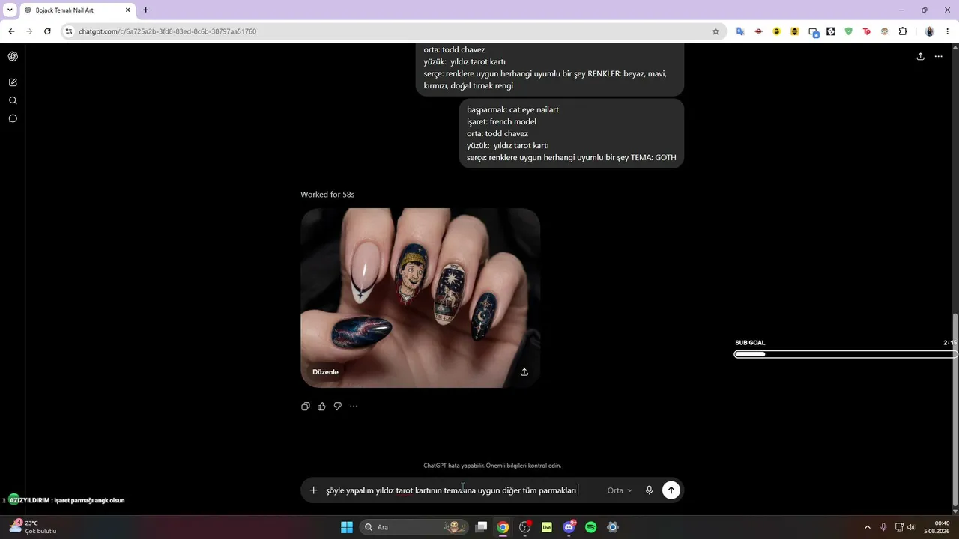
Task: Open chat search in the ChatGPT sidebar
Action: click(13, 100)
